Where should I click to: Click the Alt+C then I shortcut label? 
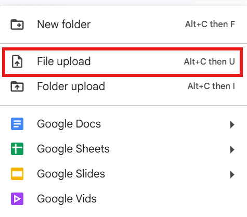point(212,86)
